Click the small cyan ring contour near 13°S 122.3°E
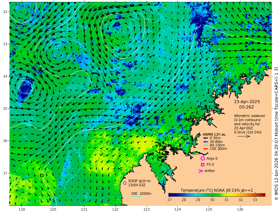278x215 pixels. click(x=125, y=43)
